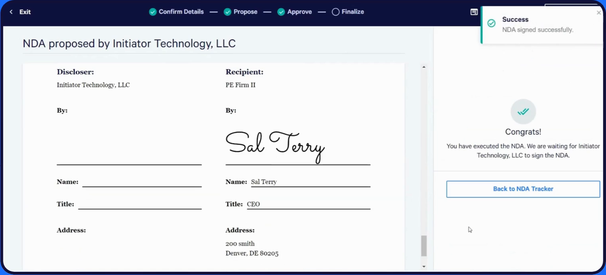The height and width of the screenshot is (275, 606).
Task: Click the NDA proposed by Initiator Technology heading
Action: click(129, 44)
